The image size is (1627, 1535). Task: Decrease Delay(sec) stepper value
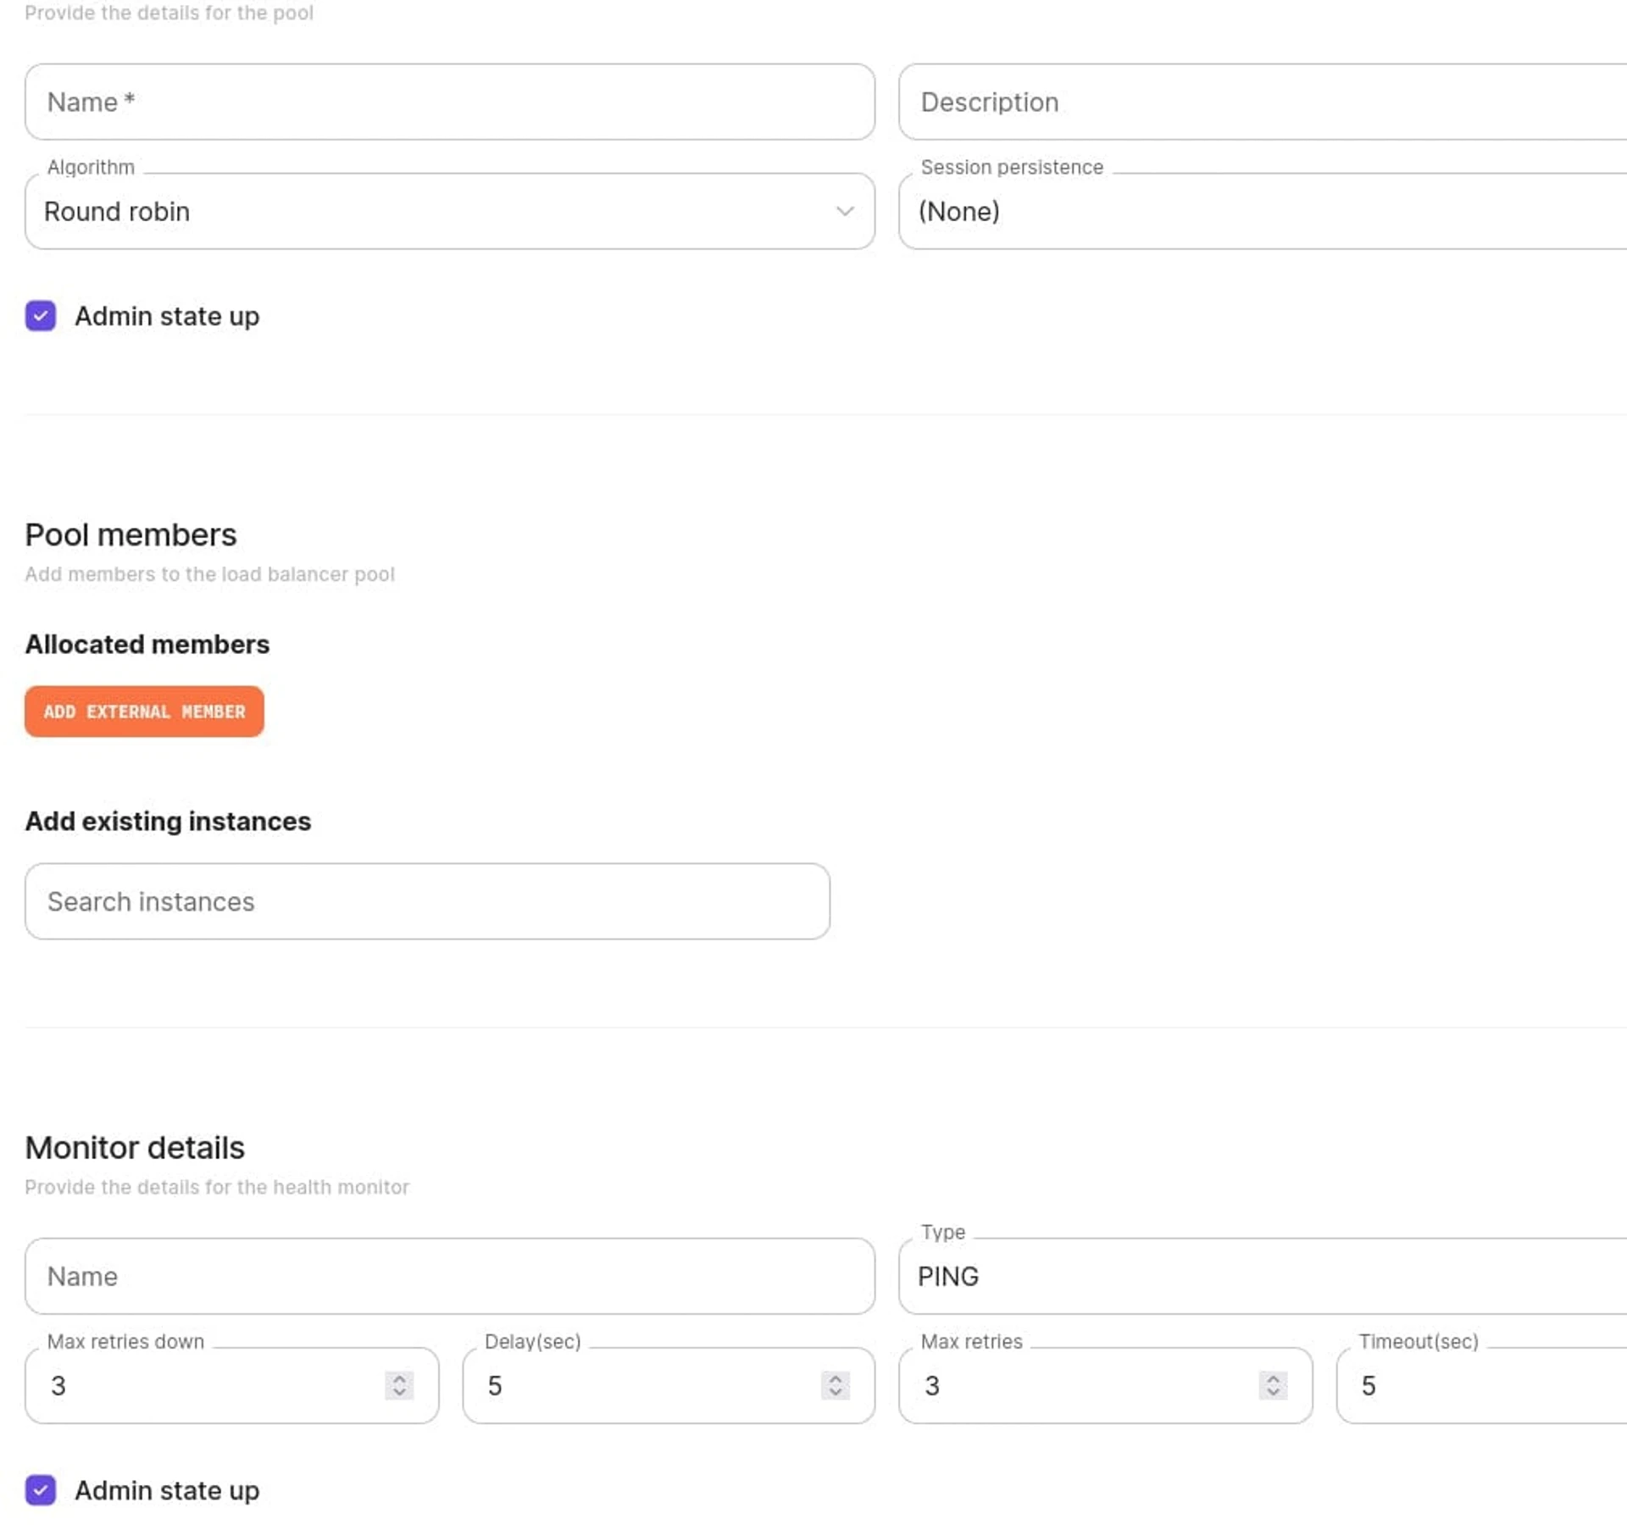(x=836, y=1393)
